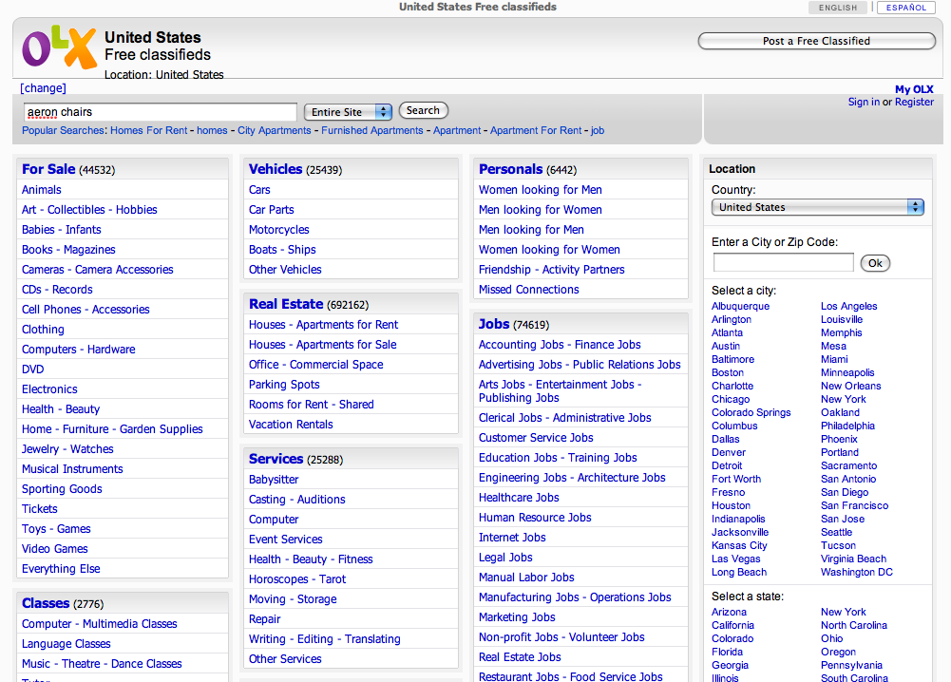The height and width of the screenshot is (682, 951).
Task: Click the OLX logo
Action: click(59, 47)
